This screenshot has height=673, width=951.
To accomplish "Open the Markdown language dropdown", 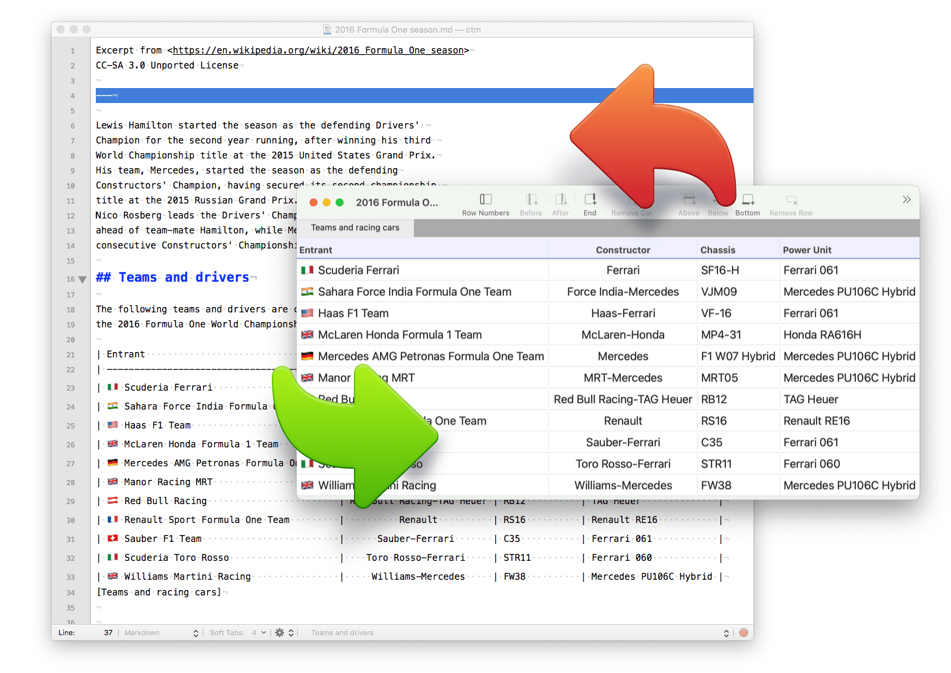I will tap(161, 633).
